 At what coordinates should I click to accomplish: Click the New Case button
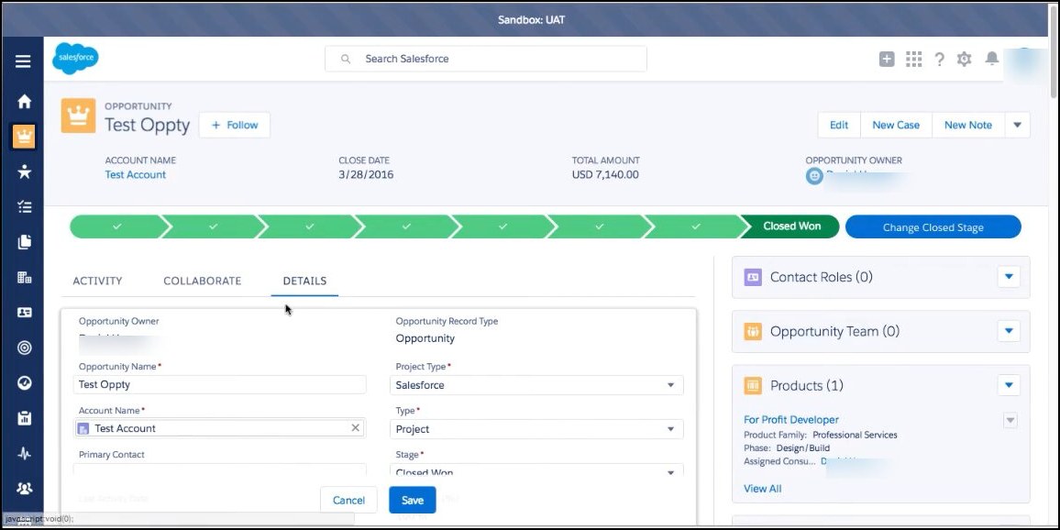tap(896, 125)
